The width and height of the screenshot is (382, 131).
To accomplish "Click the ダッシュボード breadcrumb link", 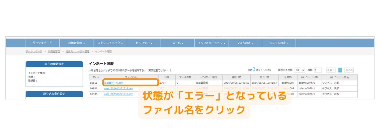I will tap(34, 52).
